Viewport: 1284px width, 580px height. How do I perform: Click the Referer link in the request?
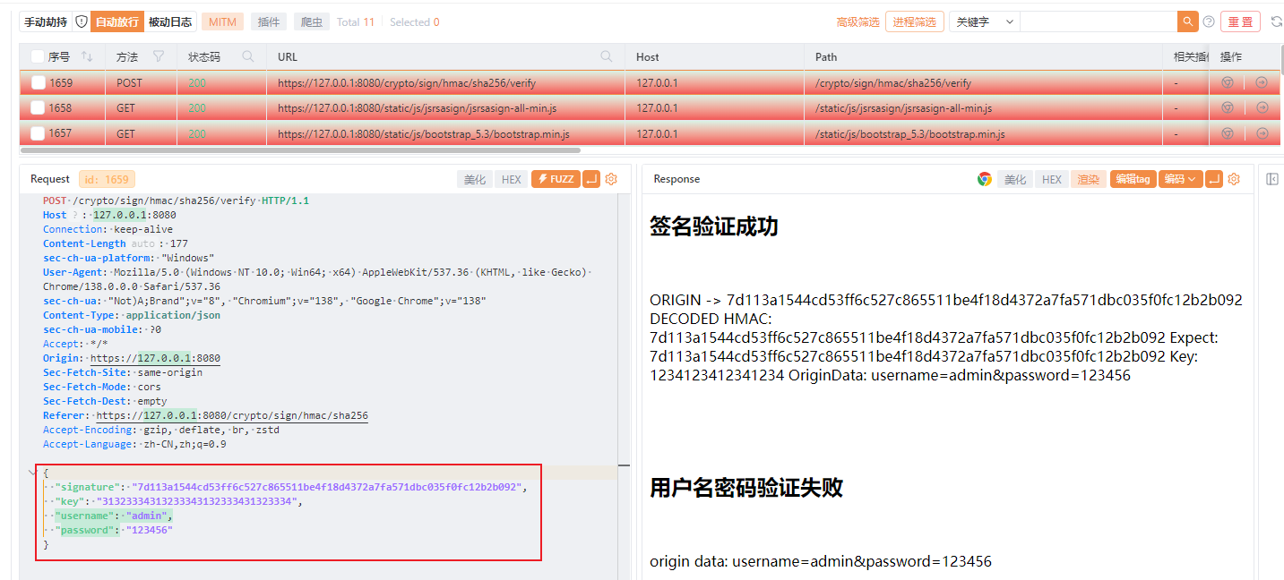232,415
